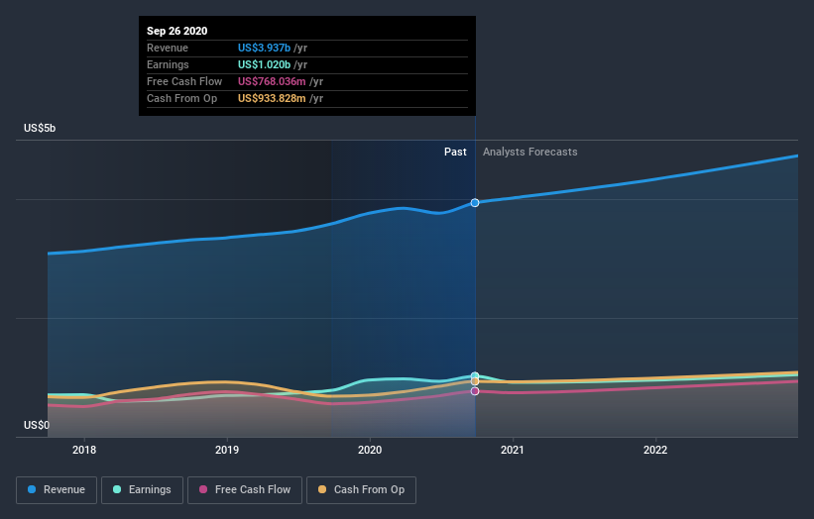Click the US$768.036m free cash flow value
814x519 pixels.
pos(272,81)
